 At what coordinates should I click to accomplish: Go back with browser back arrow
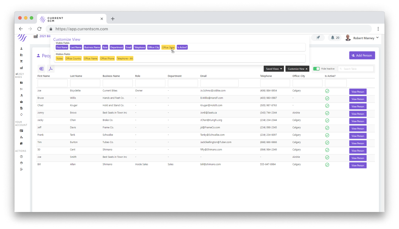[x=21, y=29]
